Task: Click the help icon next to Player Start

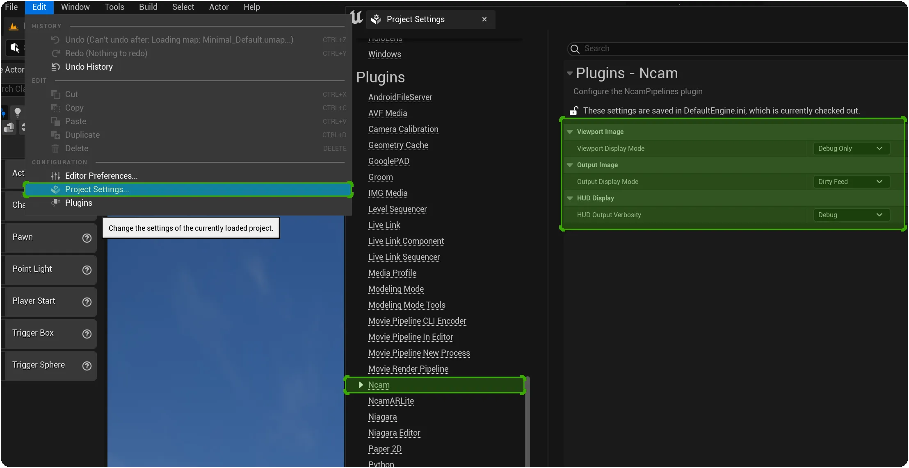Action: pyautogui.click(x=87, y=302)
